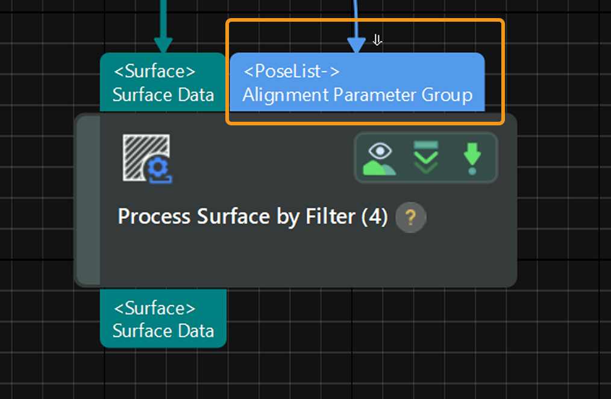Select the Alignment Parameter Group input port
Image resolution: width=611 pixels, height=399 pixels.
coord(357,83)
